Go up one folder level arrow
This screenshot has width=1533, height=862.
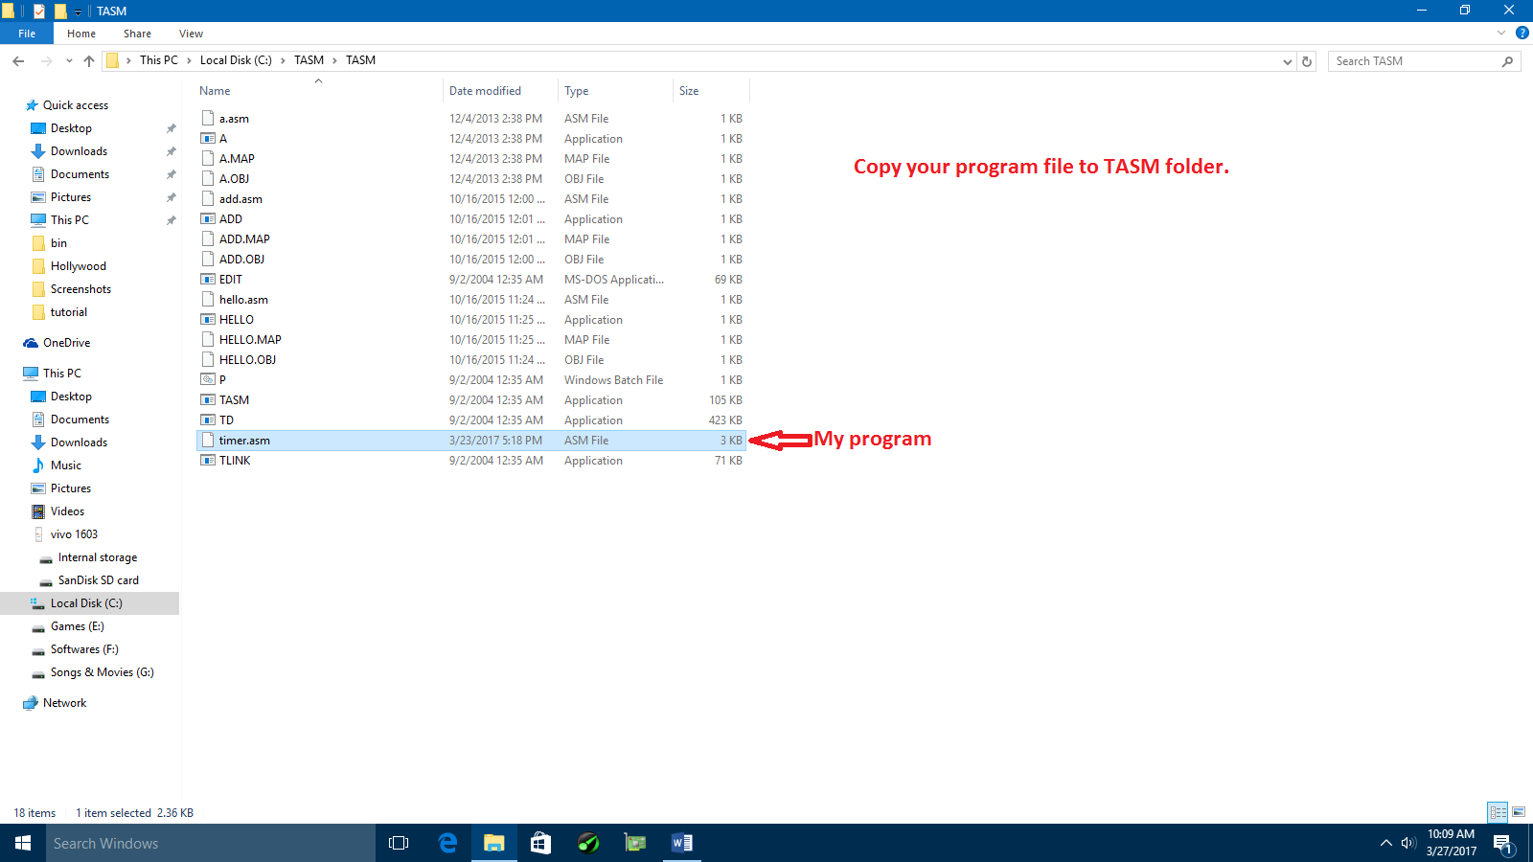click(x=89, y=60)
